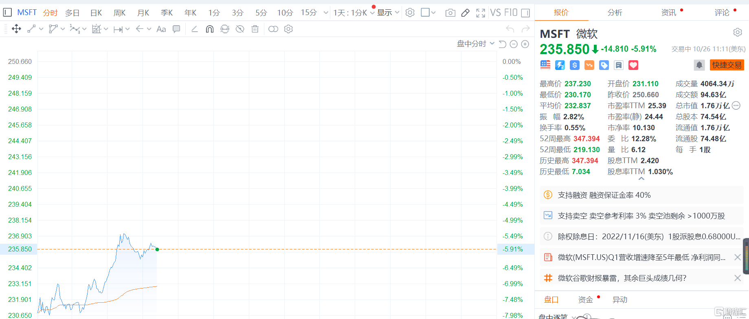
Task: Open 微软谷歌财报暴雷 topic link
Action: click(622, 278)
